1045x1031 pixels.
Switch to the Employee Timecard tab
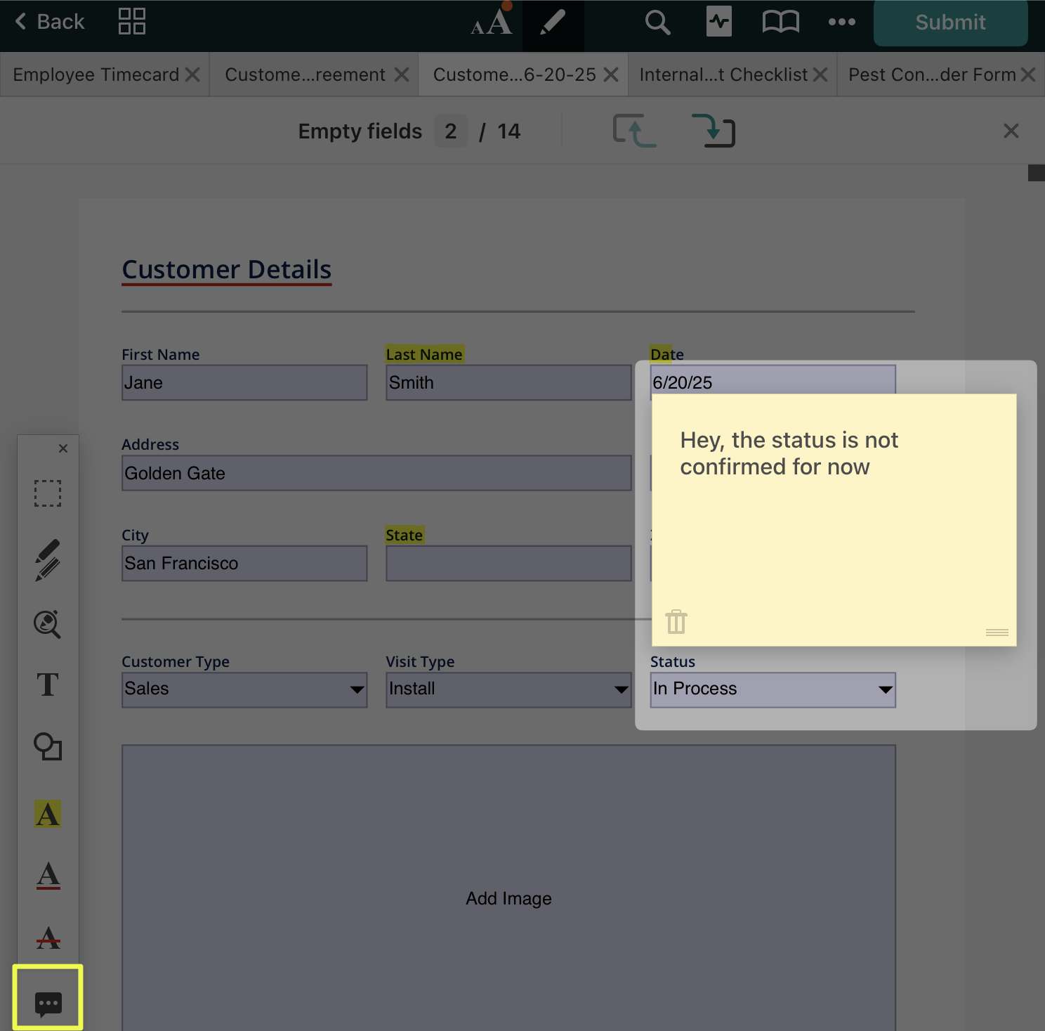click(x=96, y=74)
